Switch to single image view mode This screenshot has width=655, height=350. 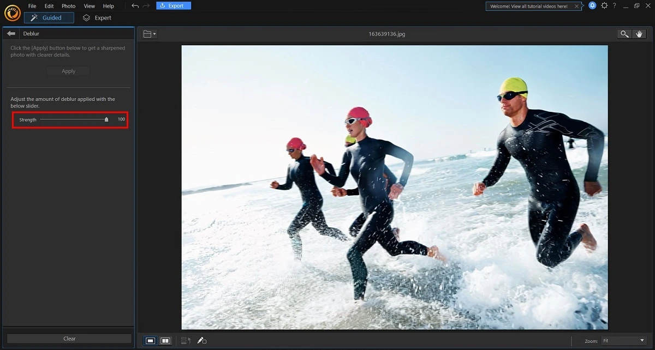[150, 341]
